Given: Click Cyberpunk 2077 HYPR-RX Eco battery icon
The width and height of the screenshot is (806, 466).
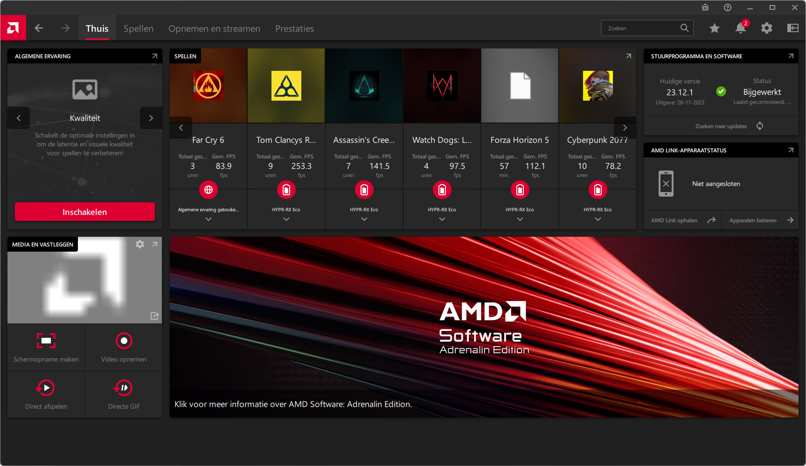Looking at the screenshot, I should (598, 190).
